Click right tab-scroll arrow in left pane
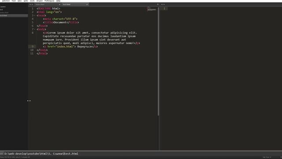The image size is (282, 159). click(32, 4)
